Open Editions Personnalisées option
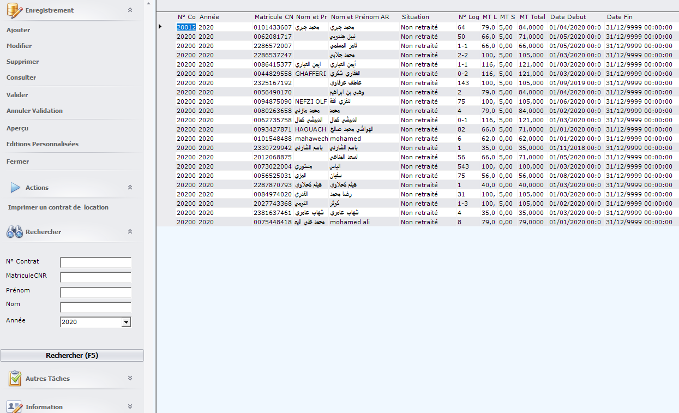679x413 pixels. click(43, 144)
